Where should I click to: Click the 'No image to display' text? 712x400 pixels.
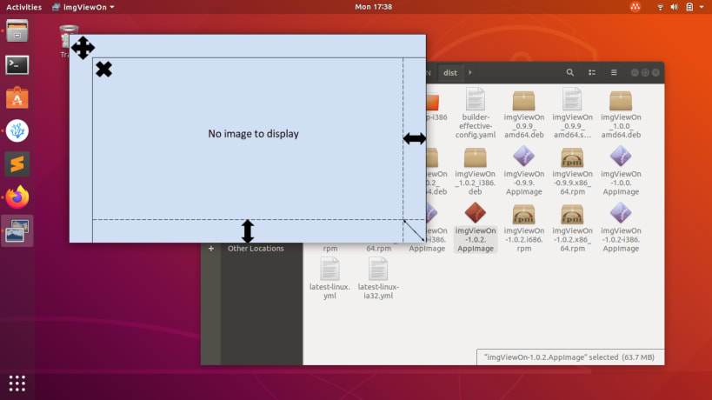pyautogui.click(x=253, y=134)
